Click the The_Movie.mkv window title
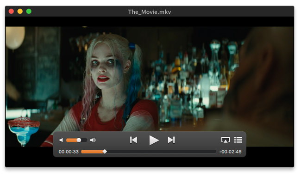301x177 pixels. coord(150,12)
